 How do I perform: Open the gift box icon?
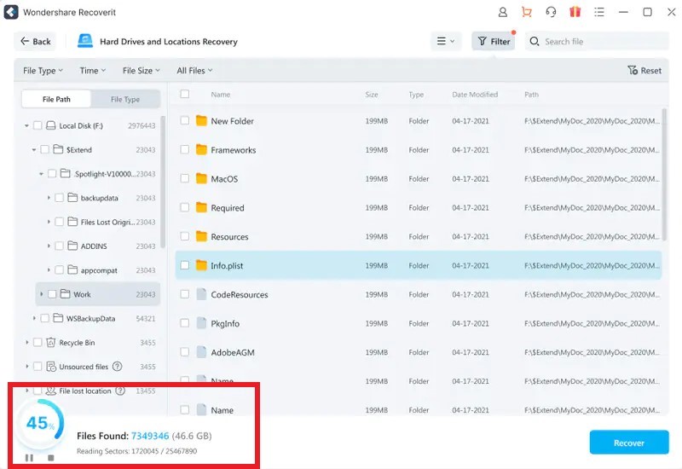pyautogui.click(x=575, y=12)
